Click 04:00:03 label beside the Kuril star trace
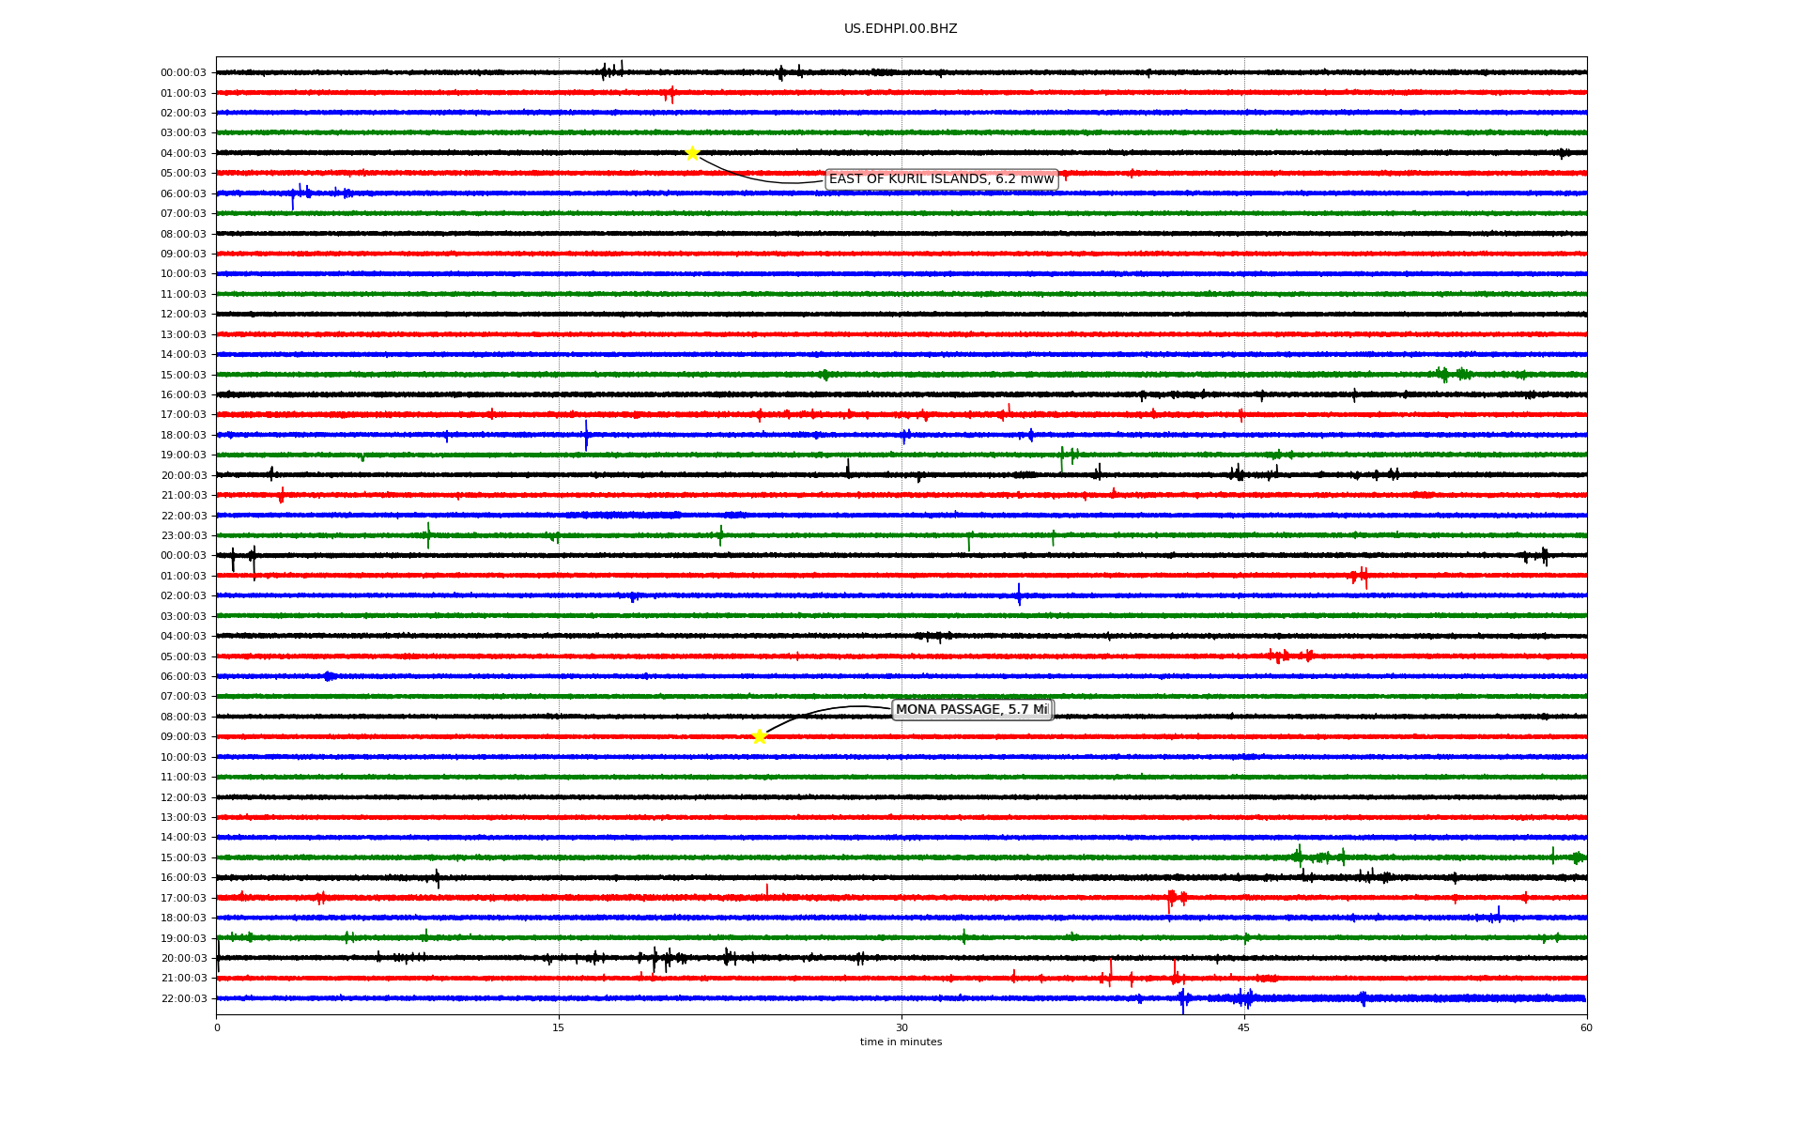The width and height of the screenshot is (1803, 1127). pos(183,154)
